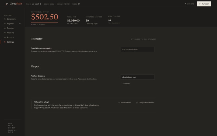Viewport: 217px width, 136px height.
Task: Click the $502.50 recoverable monthly amount
Action: pyautogui.click(x=45, y=17)
